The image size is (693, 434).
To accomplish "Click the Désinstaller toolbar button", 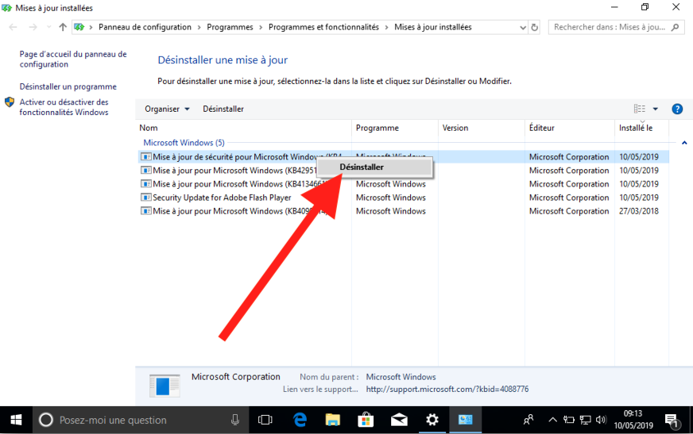I will (x=223, y=109).
